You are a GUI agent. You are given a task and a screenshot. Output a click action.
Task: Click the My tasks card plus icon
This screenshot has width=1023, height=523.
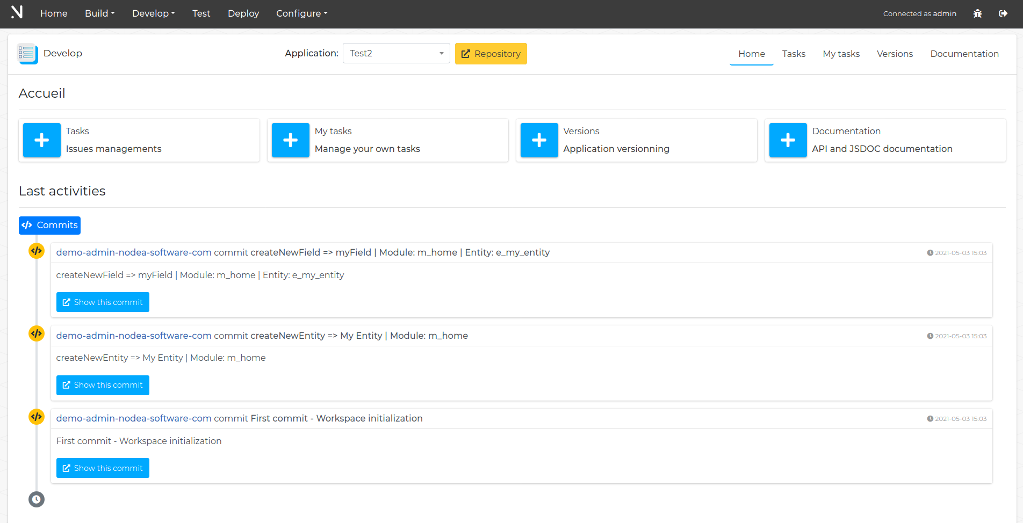[291, 140]
